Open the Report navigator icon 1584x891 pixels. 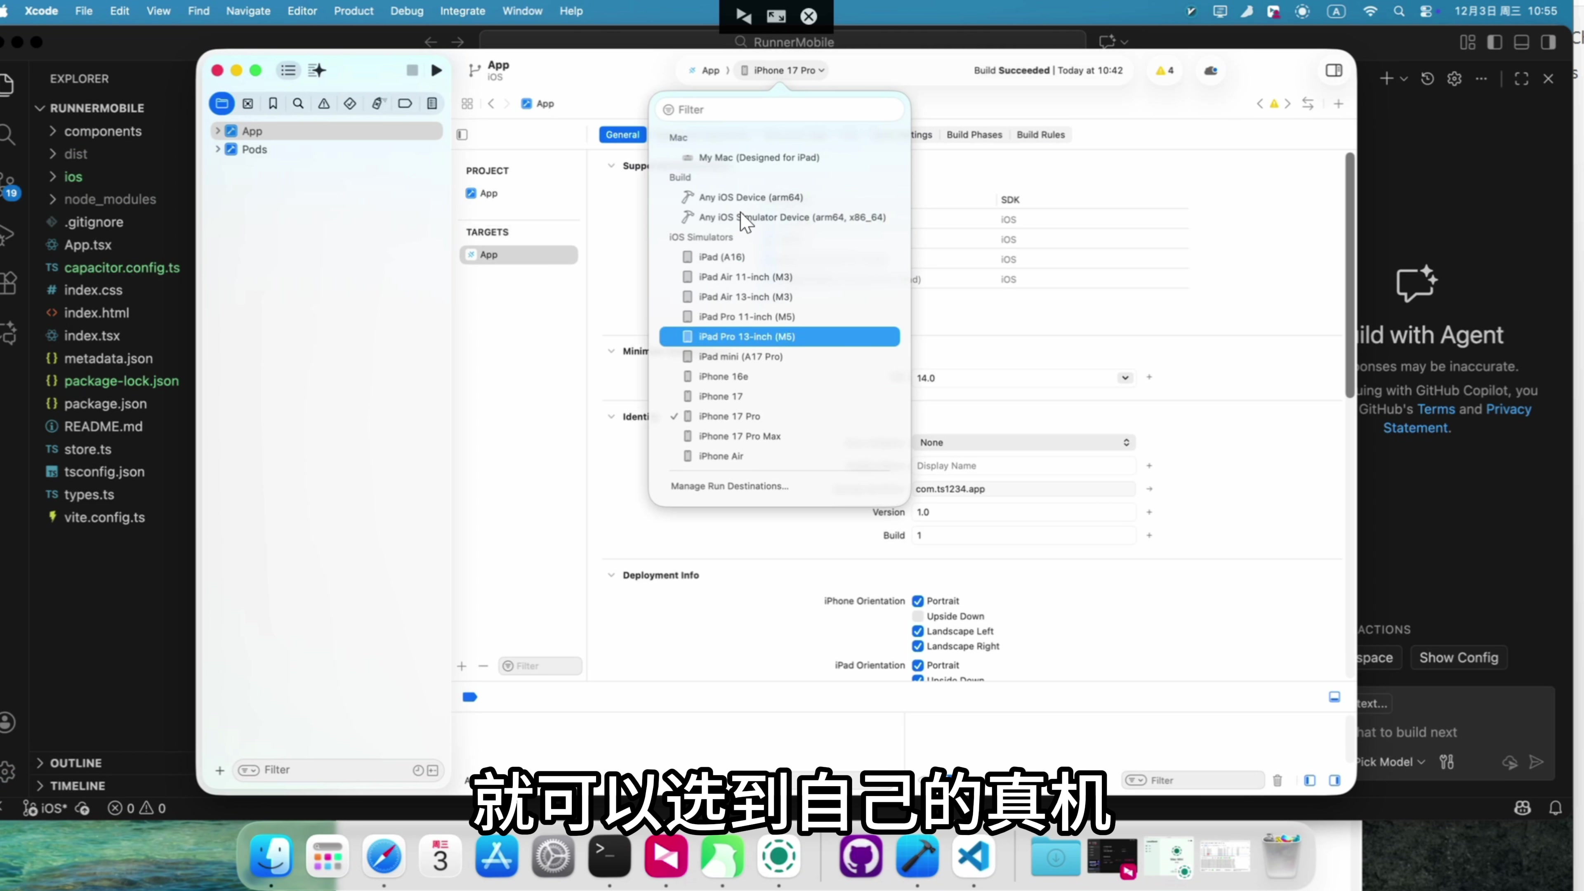[432, 103]
